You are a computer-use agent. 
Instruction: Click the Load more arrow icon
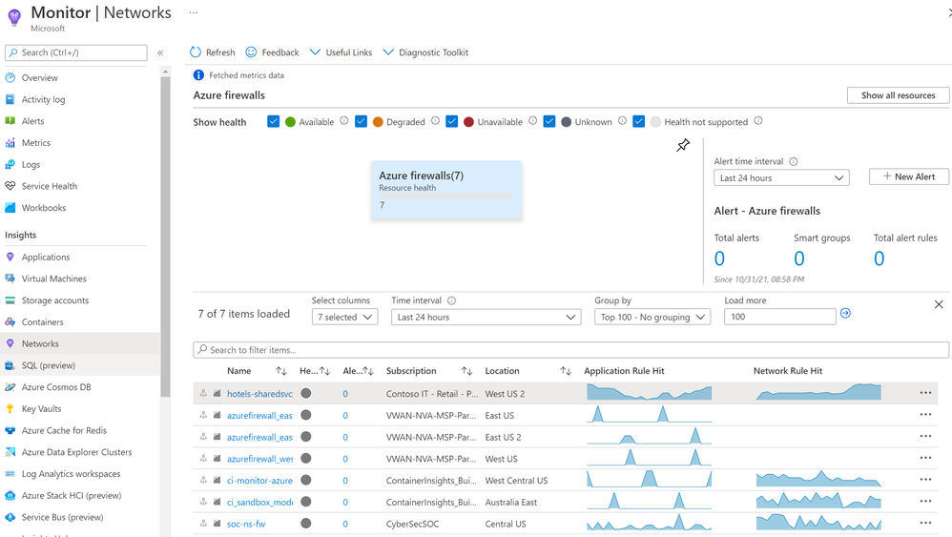pyautogui.click(x=845, y=314)
